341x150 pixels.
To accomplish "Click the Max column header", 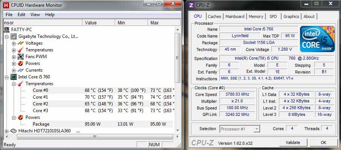I will click(164, 22).
